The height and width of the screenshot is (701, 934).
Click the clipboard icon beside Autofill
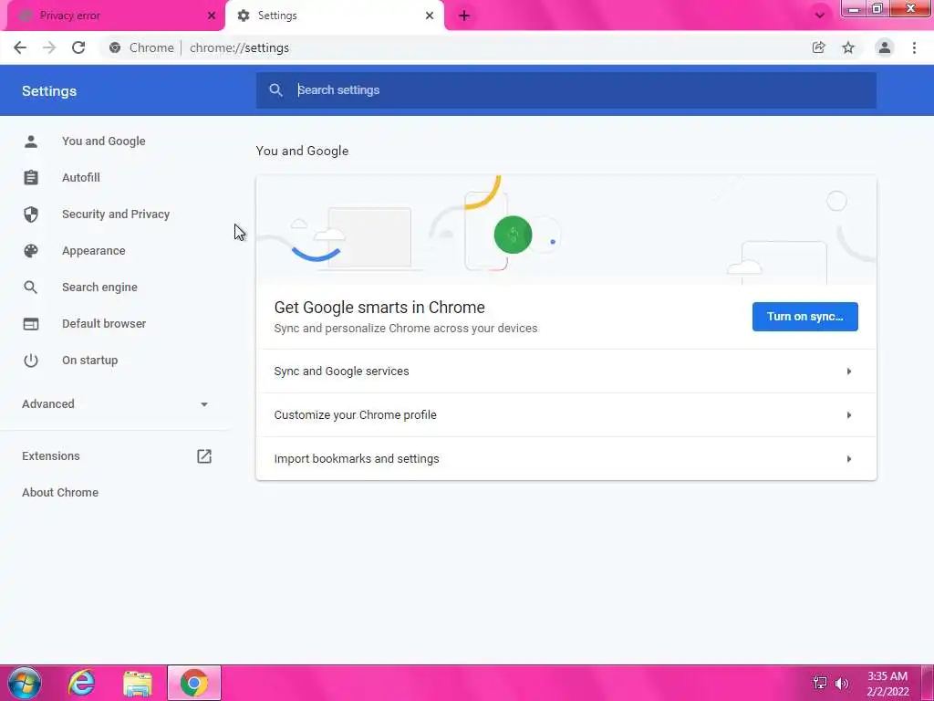(31, 178)
